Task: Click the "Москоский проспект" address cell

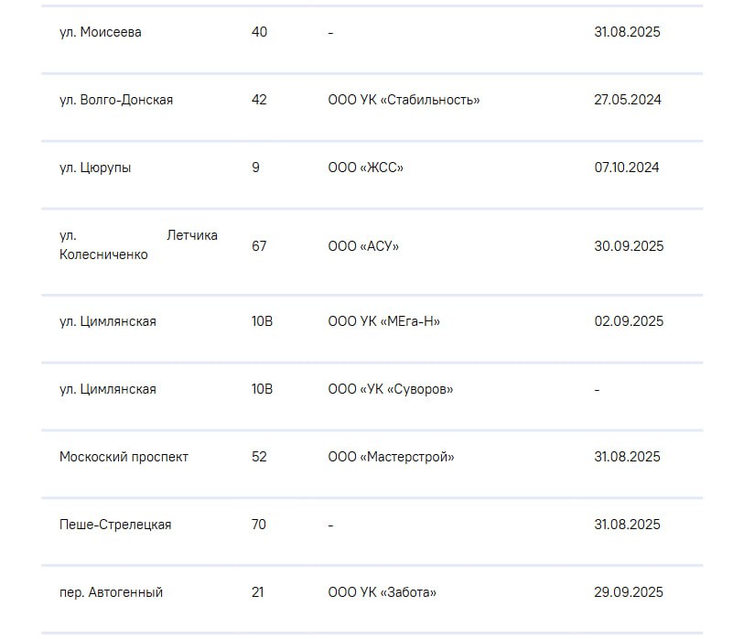Action: 124,457
